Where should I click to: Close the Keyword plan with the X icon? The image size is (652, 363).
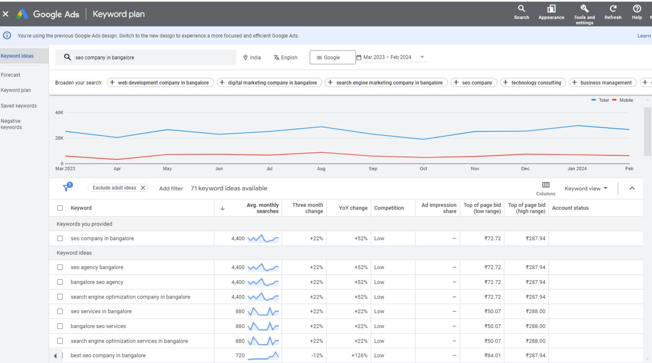6,14
